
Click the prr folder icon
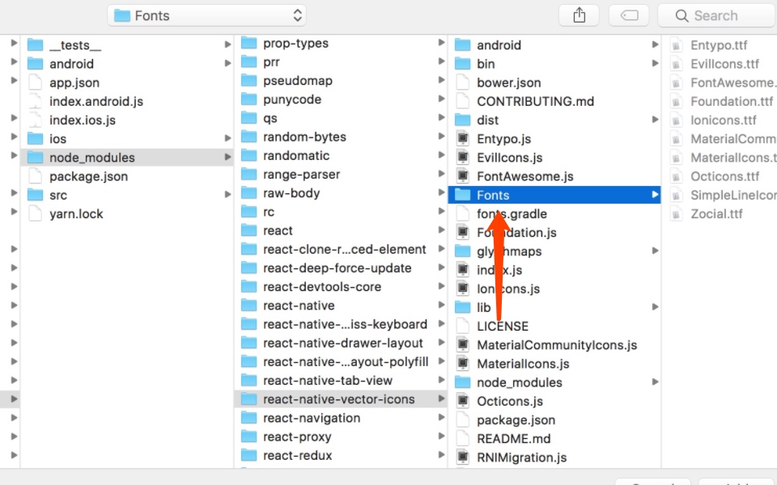[x=248, y=61]
